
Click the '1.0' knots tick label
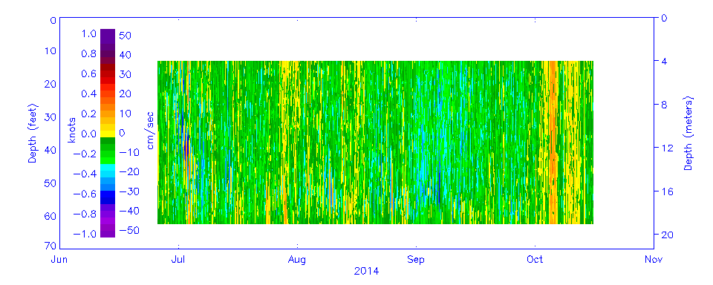click(89, 34)
